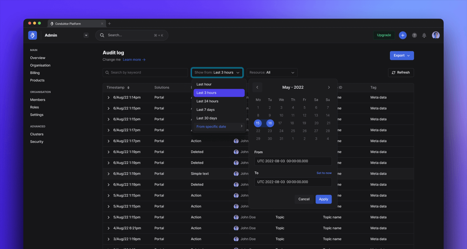Viewport: 467px width, 249px height.
Task: Expand the 4/Aug/22 6:21pm row
Action: 109,228
